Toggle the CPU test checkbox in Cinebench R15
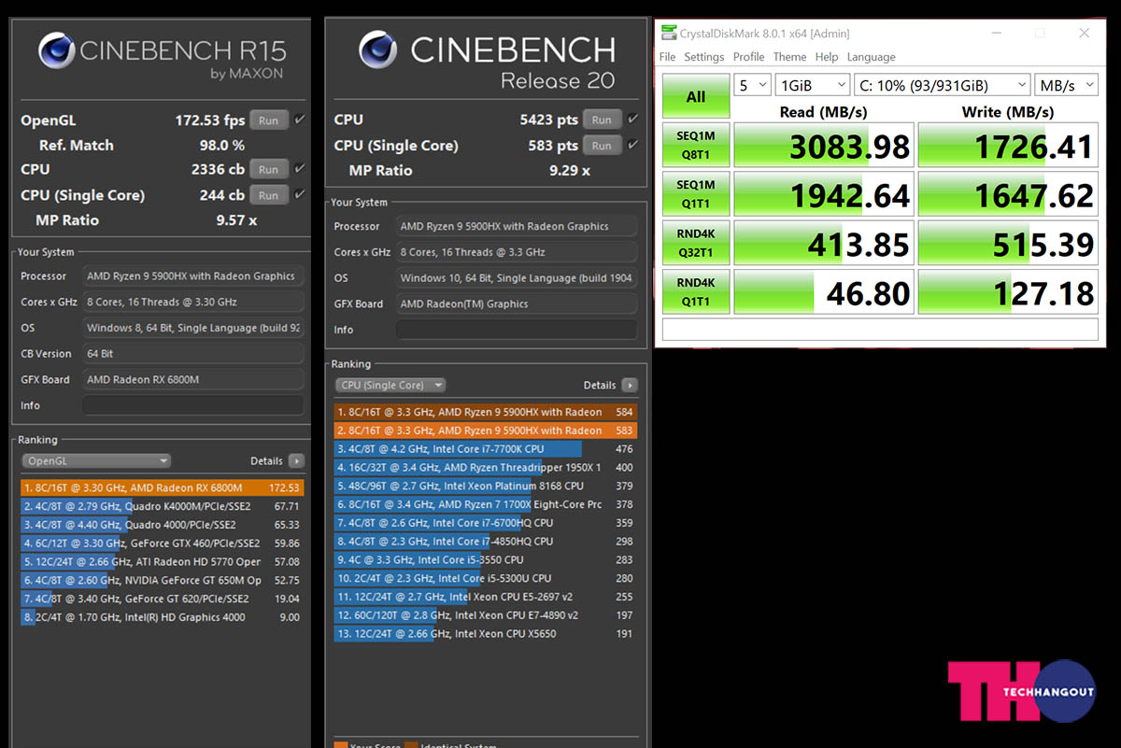 tap(299, 169)
